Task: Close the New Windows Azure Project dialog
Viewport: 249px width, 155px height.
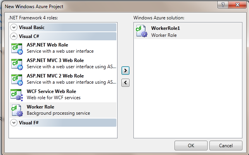Action: [237, 5]
